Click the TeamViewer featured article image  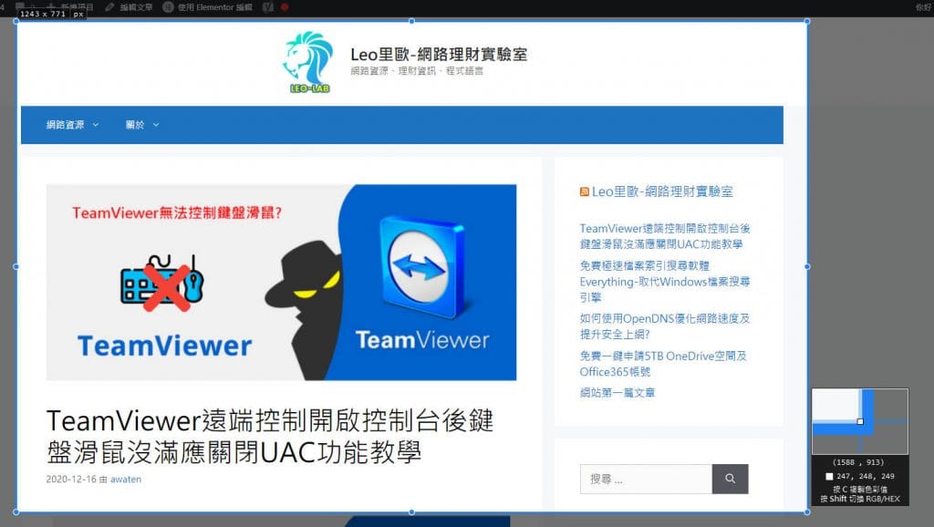pos(281,283)
